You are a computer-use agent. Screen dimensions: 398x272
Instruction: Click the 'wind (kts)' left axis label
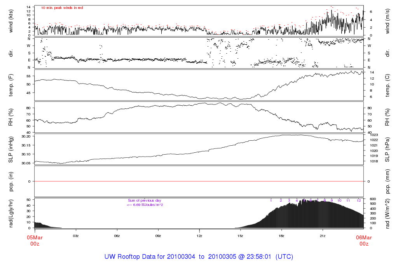pos(11,20)
